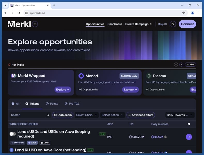This screenshot has width=204, height=155.
Task: Click the $645.79M TVL value
Action: click(x=137, y=137)
